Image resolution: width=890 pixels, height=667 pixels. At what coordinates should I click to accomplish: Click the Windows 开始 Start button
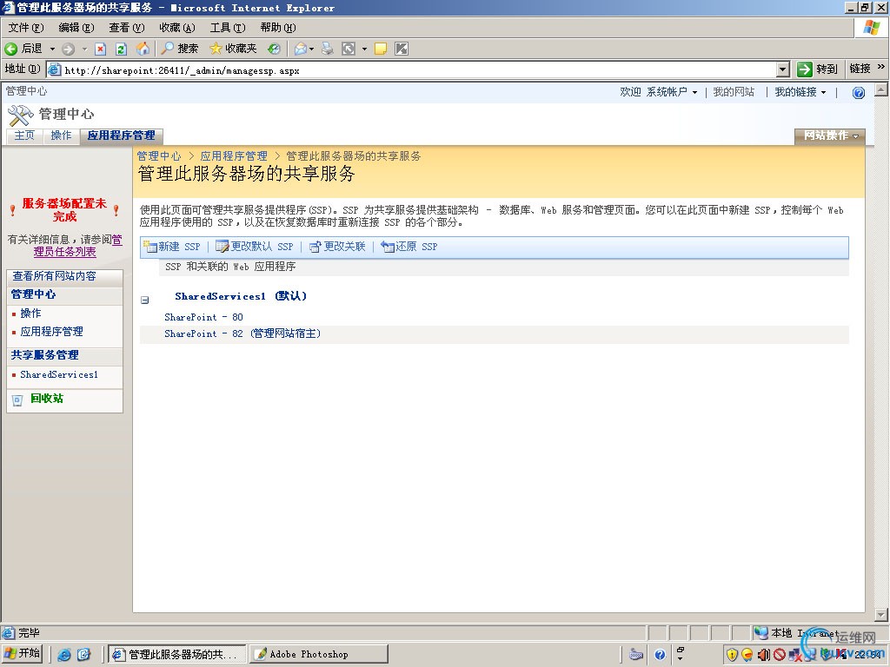pyautogui.click(x=22, y=653)
